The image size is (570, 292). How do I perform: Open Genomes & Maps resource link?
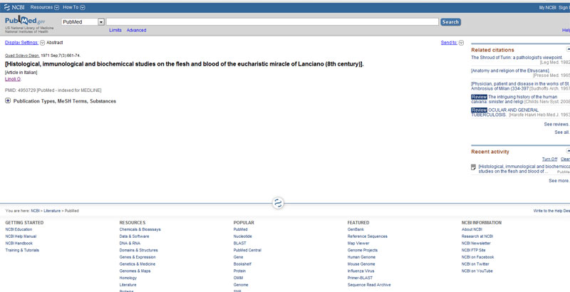pyautogui.click(x=135, y=271)
